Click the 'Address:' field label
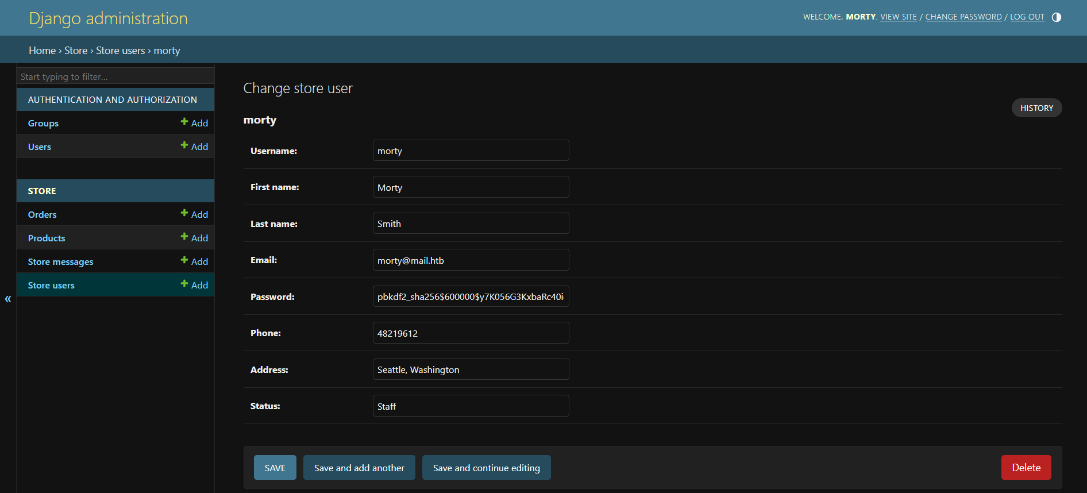Screen dimensions: 1087x493 pyautogui.click(x=269, y=369)
